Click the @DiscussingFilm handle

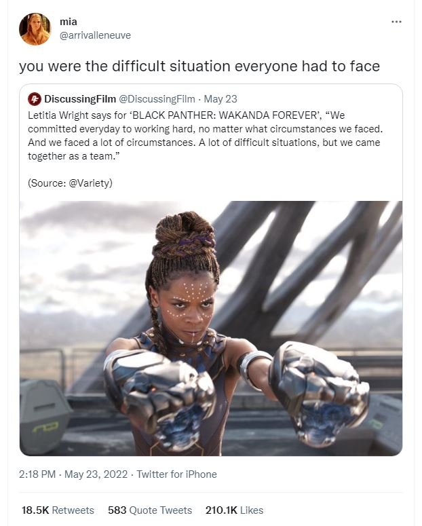[157, 99]
